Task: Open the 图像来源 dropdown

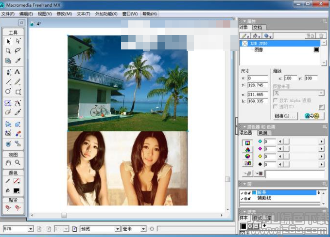Action: pyautogui.click(x=321, y=93)
